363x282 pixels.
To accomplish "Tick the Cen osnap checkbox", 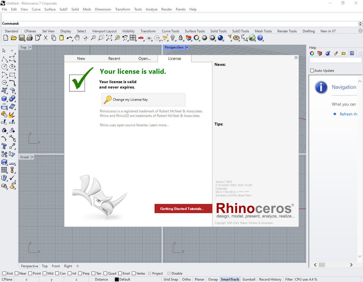I will pos(57,274).
